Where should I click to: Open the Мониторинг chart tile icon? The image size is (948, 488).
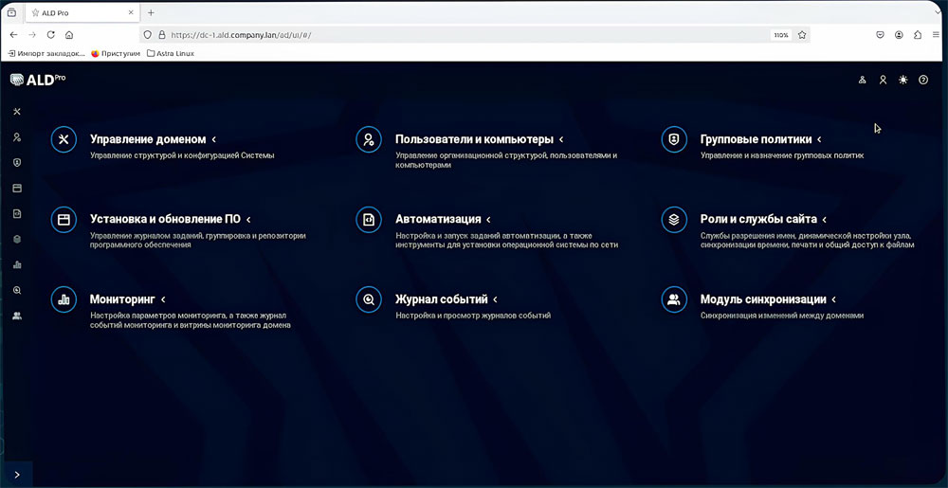click(64, 299)
